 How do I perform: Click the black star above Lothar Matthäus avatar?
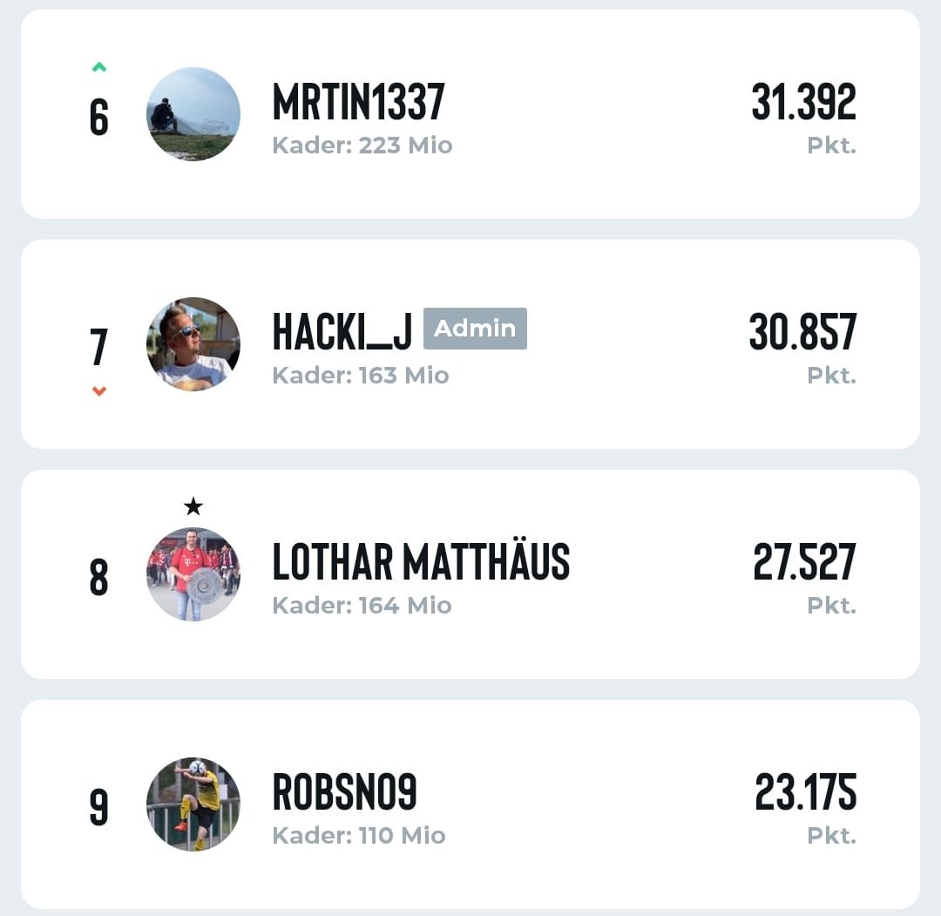pos(193,506)
